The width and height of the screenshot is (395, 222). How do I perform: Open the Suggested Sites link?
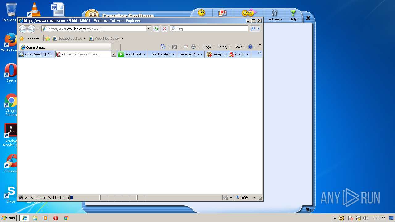pos(69,39)
